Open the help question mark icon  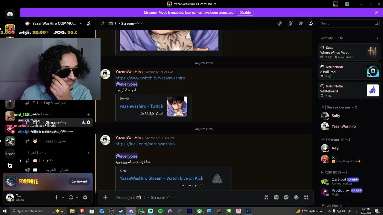point(347,4)
